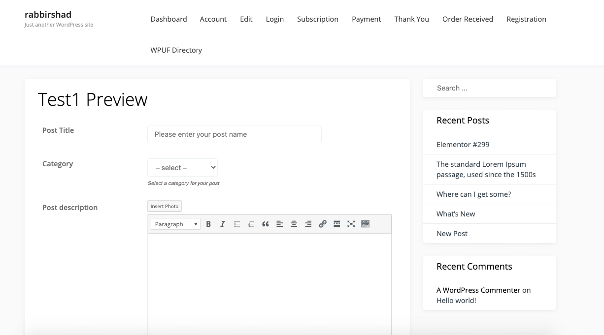Viewport: 604px width, 335px height.
Task: Click the Insert Photo button
Action: tap(164, 206)
